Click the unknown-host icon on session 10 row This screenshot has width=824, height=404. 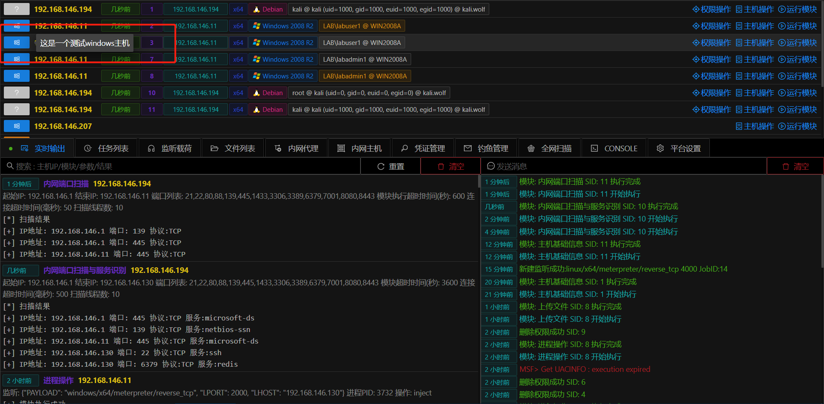[17, 93]
